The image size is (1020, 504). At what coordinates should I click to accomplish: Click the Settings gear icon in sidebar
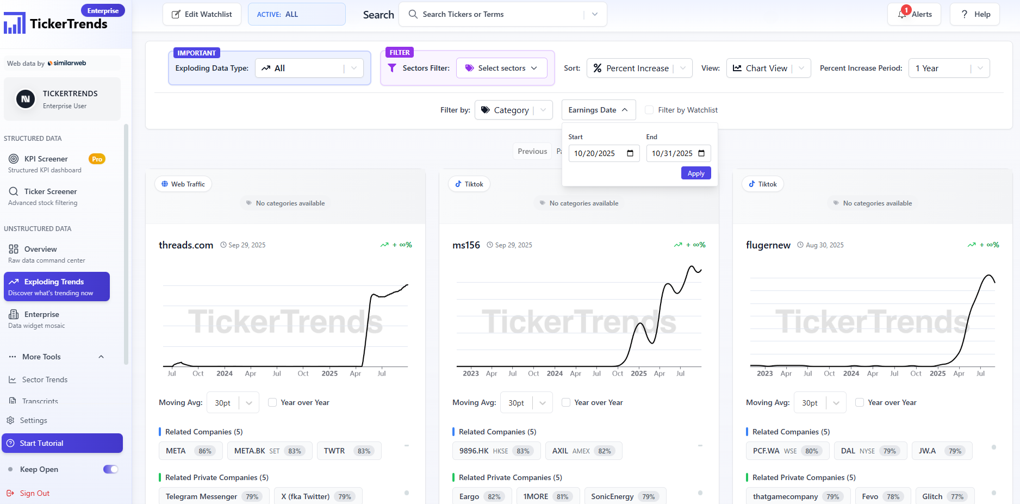click(10, 420)
